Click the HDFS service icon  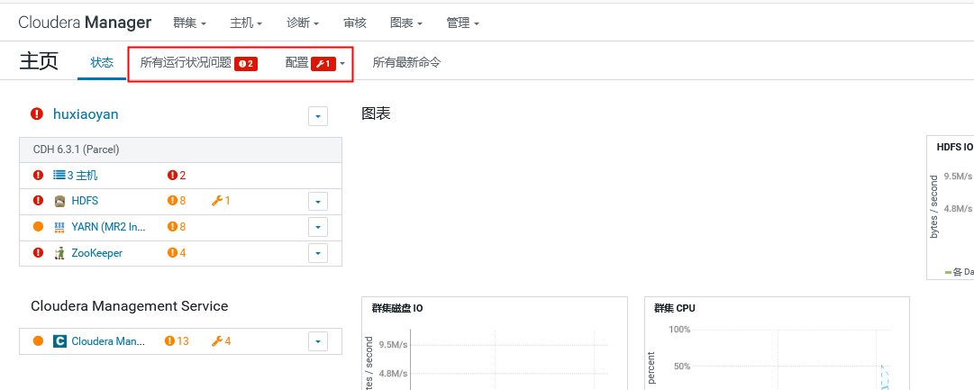[x=59, y=201]
